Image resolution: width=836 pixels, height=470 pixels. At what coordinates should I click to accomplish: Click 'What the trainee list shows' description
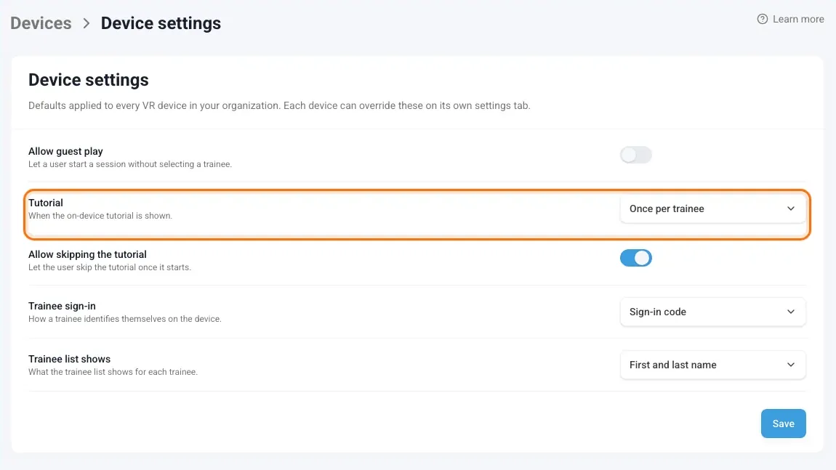tap(113, 372)
